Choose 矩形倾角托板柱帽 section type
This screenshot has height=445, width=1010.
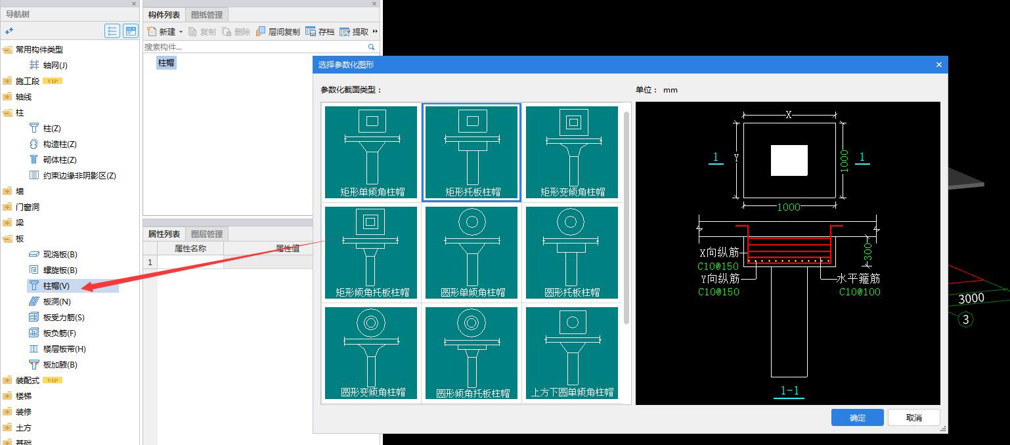(371, 253)
